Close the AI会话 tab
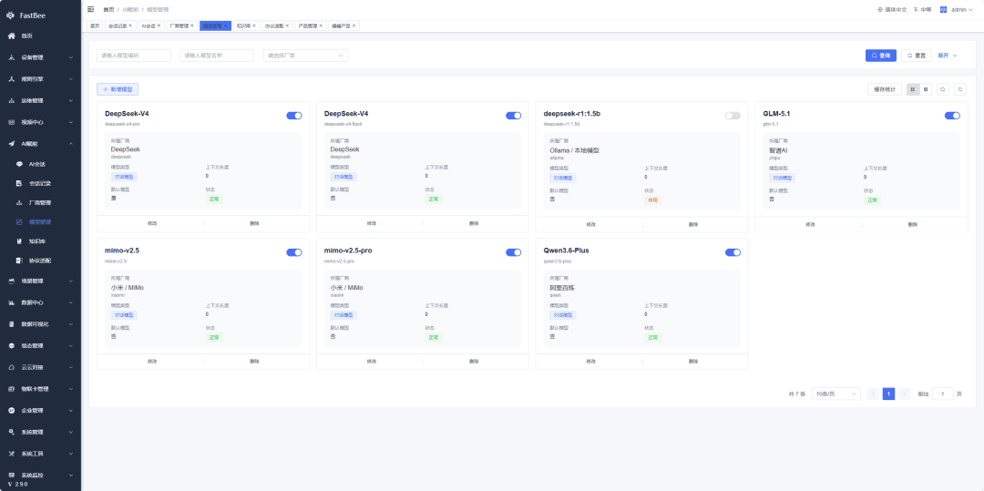 tap(159, 26)
